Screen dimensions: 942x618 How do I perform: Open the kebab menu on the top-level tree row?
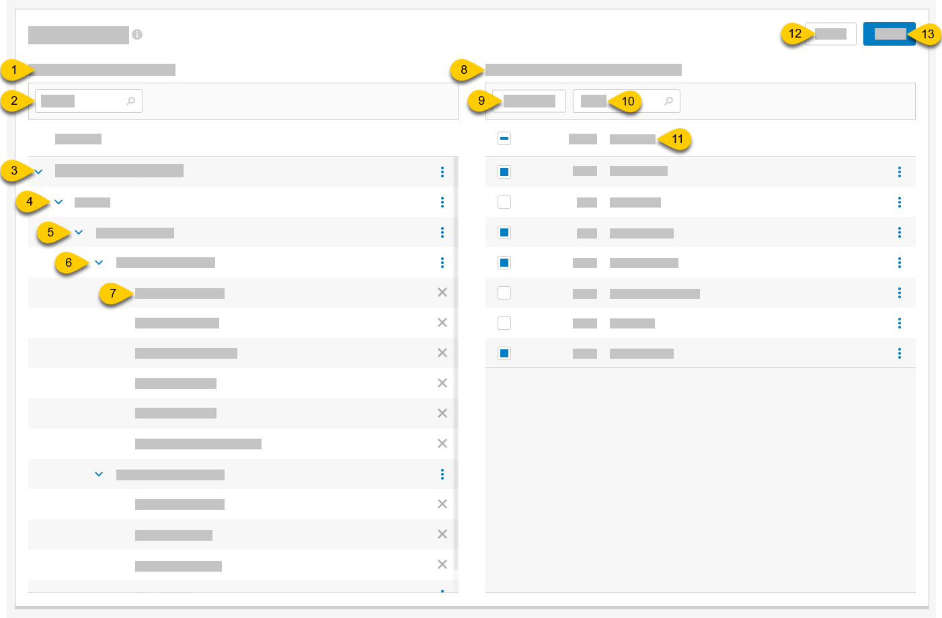pos(442,171)
